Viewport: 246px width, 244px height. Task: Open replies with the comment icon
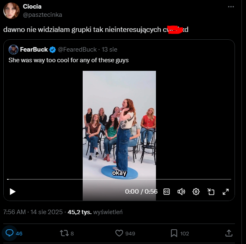(x=9, y=233)
